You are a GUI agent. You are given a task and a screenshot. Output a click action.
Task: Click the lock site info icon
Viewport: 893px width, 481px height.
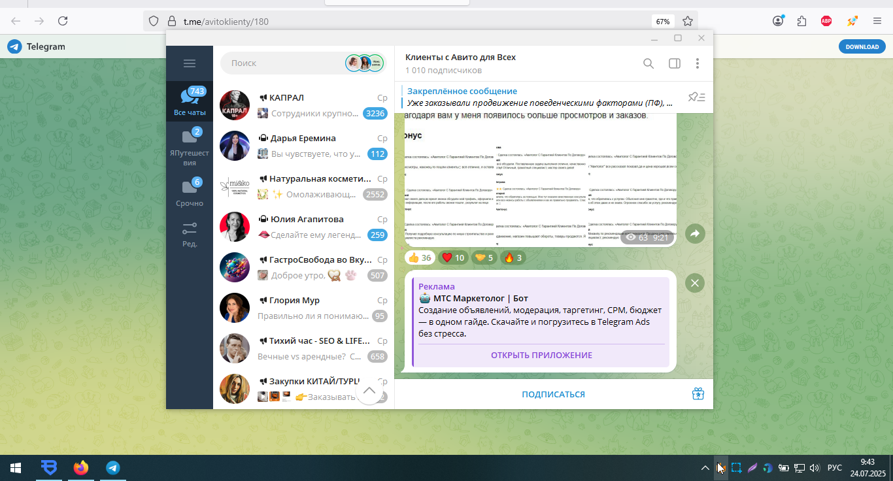point(171,21)
